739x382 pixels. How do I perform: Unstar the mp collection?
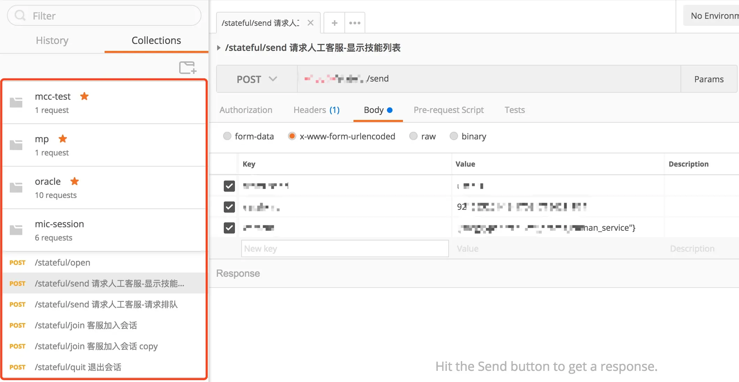(63, 139)
